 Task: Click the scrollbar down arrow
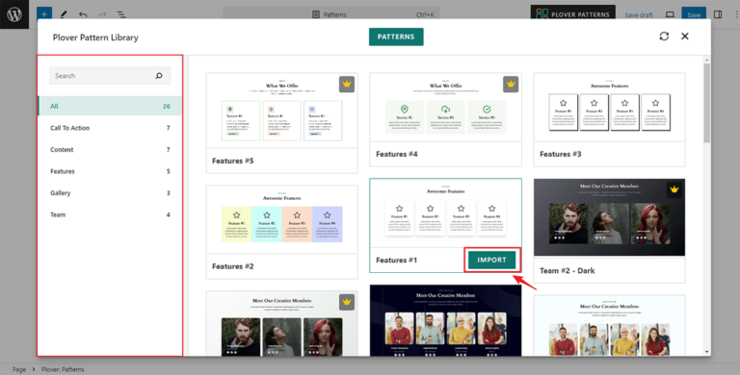706,352
